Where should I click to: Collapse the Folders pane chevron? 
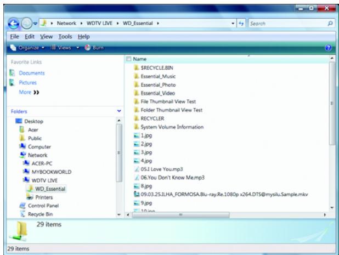(x=119, y=111)
